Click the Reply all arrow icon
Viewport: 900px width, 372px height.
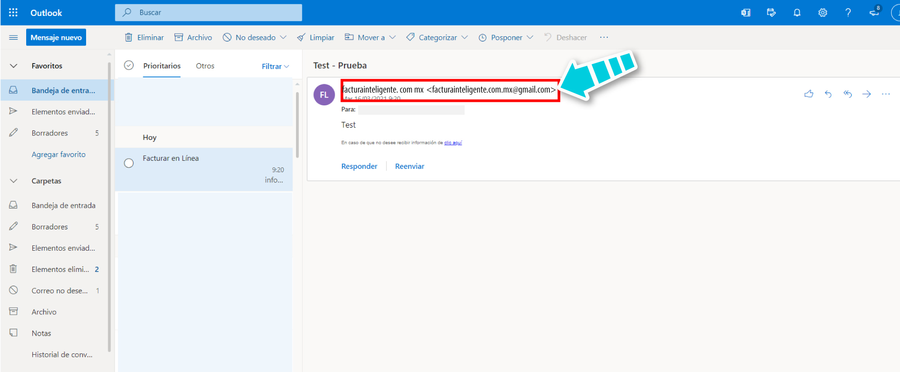coord(847,94)
